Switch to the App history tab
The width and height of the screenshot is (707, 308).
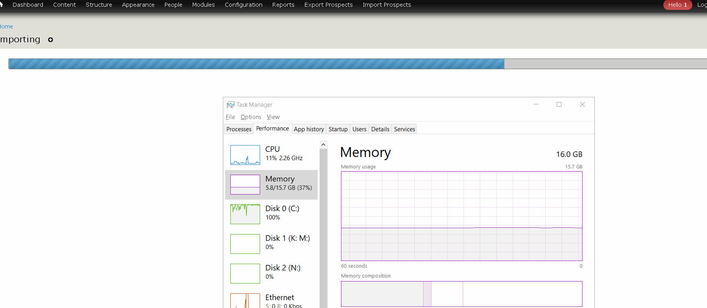coord(309,129)
